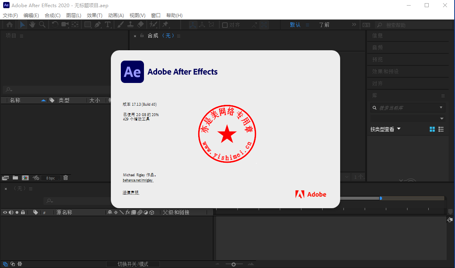Screen dimensions: 455x268
Task: Click the World Axis mode icon
Action: (202, 25)
